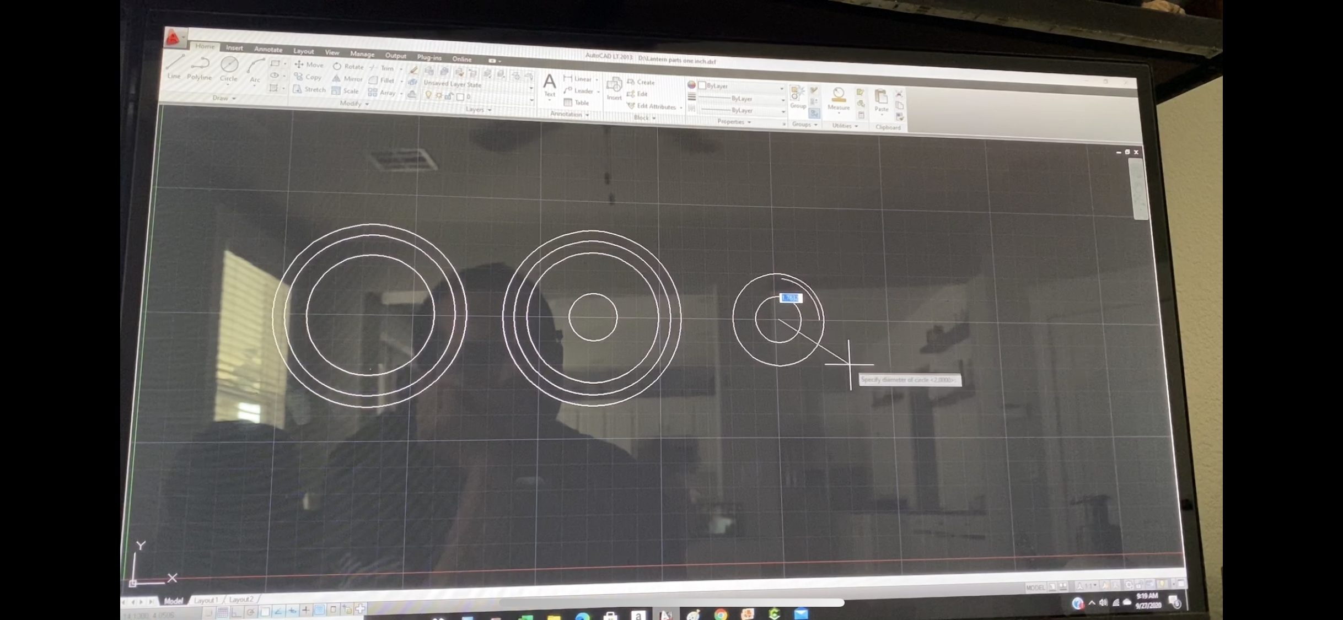
Task: Pick the Mirror command
Action: tap(347, 79)
